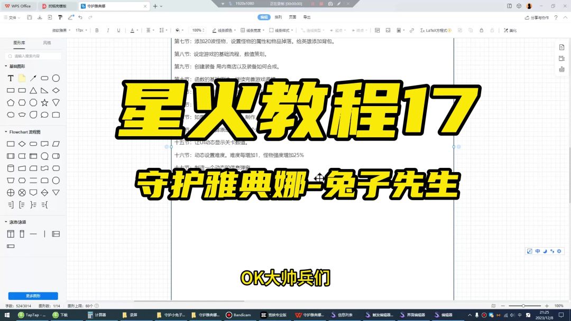Select the Text shape tool
571x321 pixels.
tap(11, 78)
